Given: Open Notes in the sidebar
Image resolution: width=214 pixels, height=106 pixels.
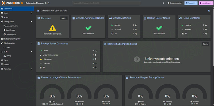Looking at the screenshot, I should [x=17, y=17].
